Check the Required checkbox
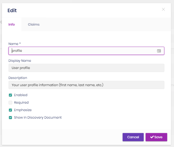 (10, 103)
